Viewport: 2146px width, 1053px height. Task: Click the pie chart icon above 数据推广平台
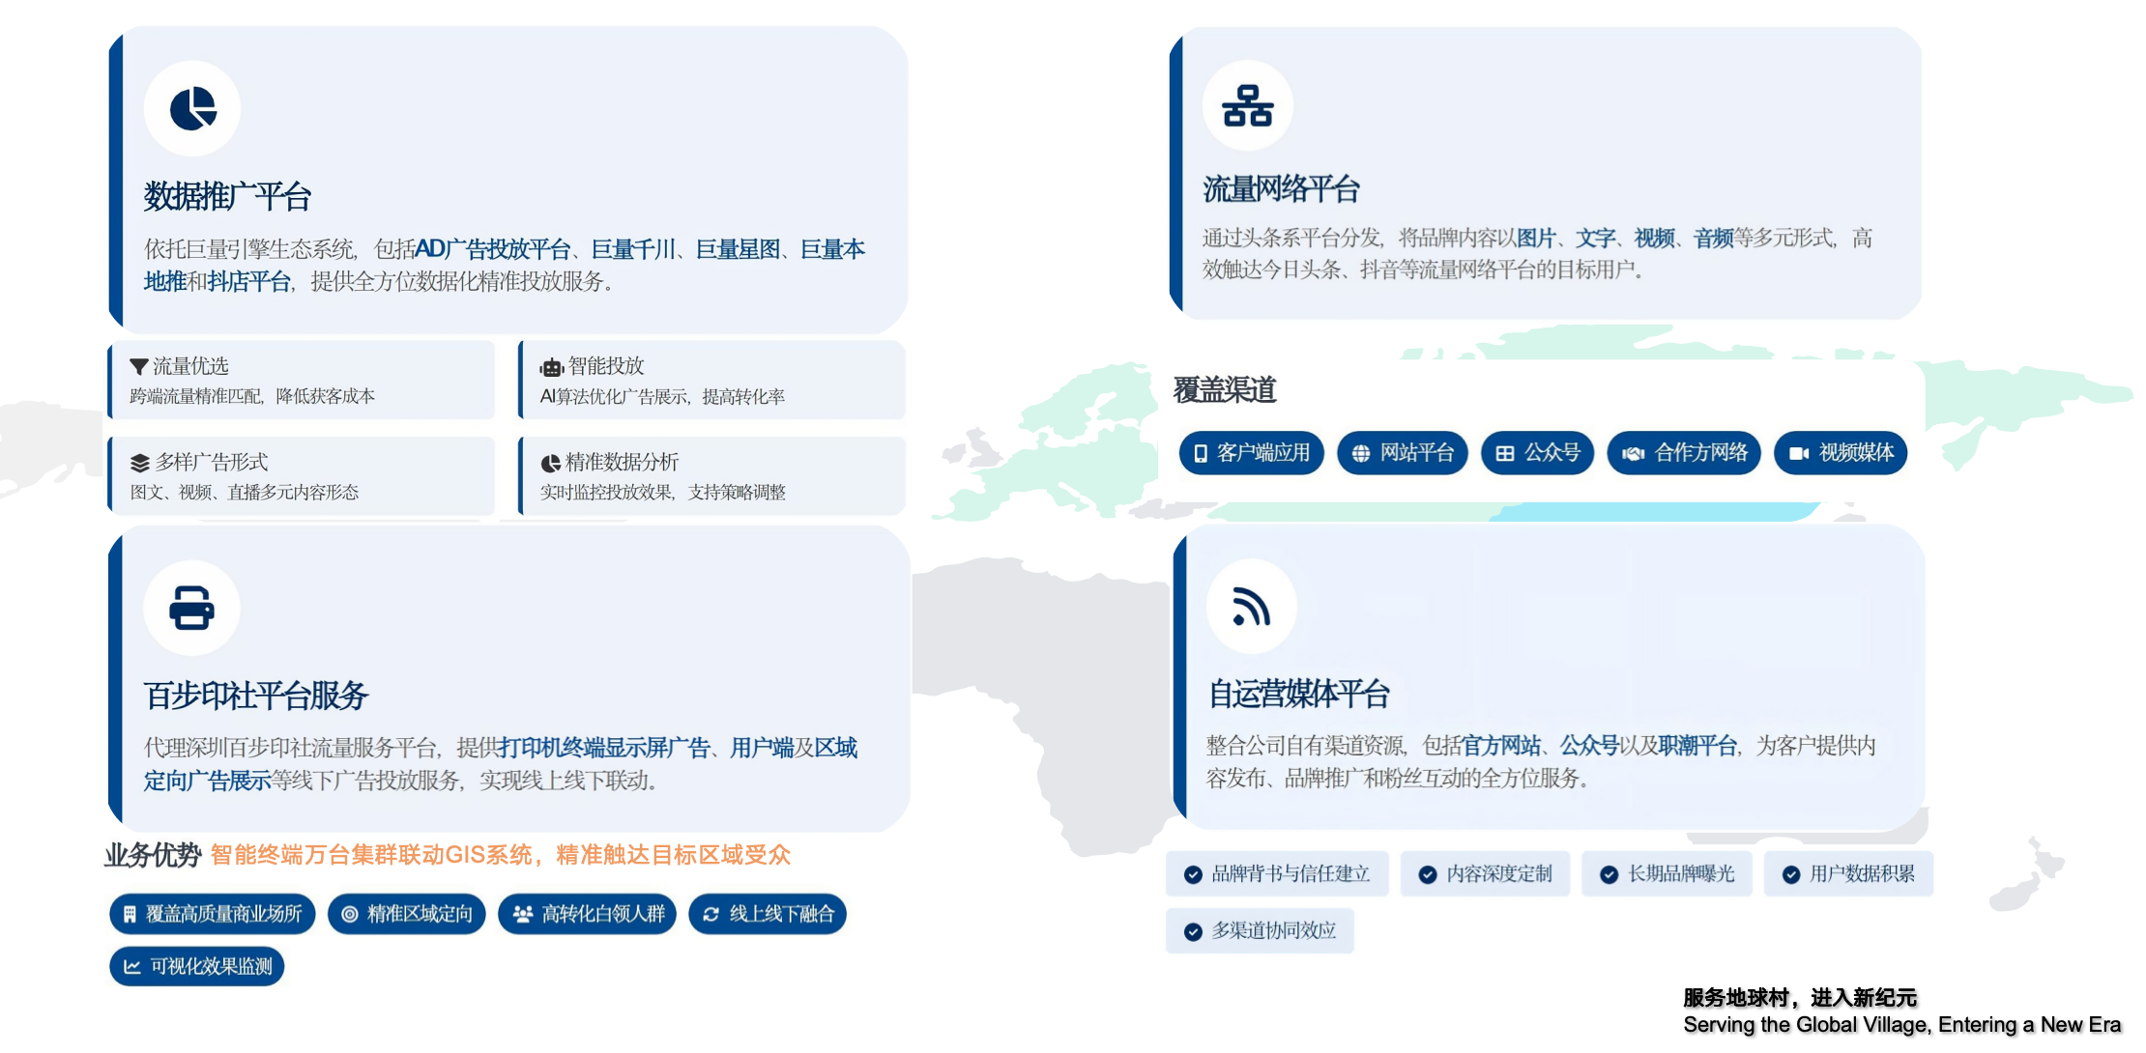[192, 108]
